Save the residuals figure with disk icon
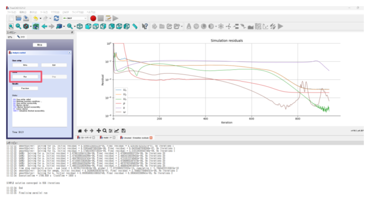This screenshot has height=208, width=370. pyautogui.click(x=123, y=130)
